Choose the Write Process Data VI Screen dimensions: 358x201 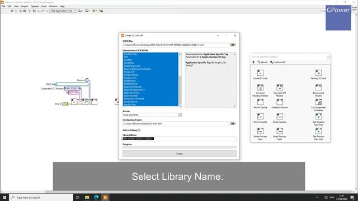260,131
